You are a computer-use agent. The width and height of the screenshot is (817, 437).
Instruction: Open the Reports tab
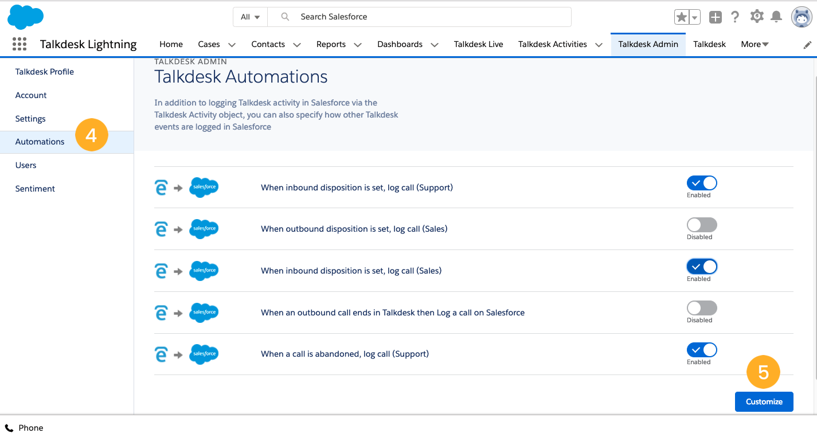pyautogui.click(x=331, y=44)
